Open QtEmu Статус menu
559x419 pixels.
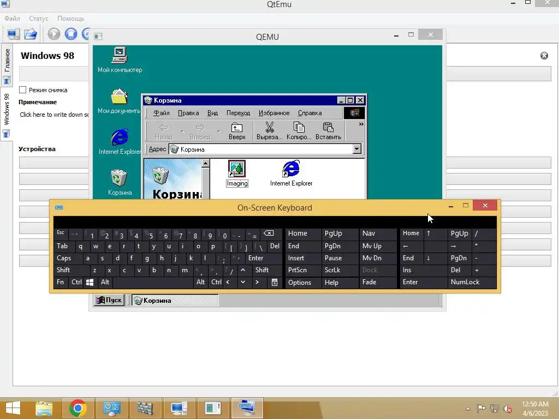coord(39,19)
